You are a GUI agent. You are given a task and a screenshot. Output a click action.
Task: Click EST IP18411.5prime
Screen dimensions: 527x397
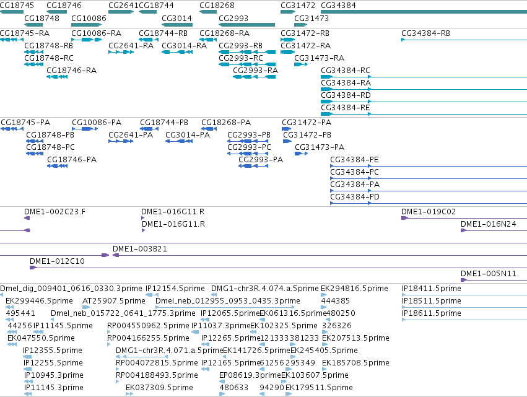[x=432, y=289]
